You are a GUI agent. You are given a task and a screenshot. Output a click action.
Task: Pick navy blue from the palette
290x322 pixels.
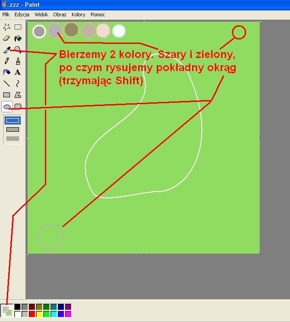click(61, 307)
